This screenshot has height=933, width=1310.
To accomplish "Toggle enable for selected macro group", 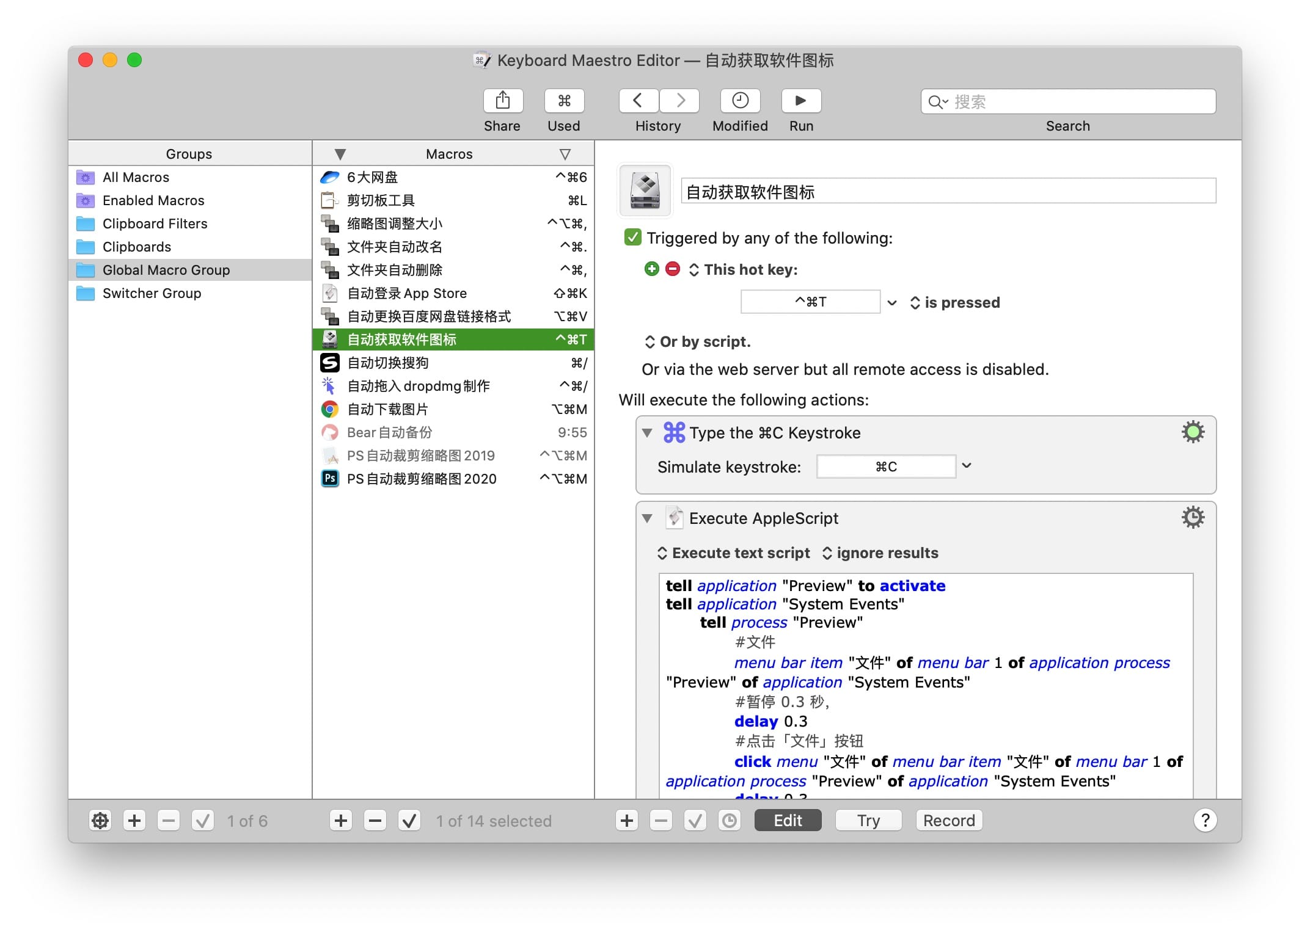I will click(203, 821).
